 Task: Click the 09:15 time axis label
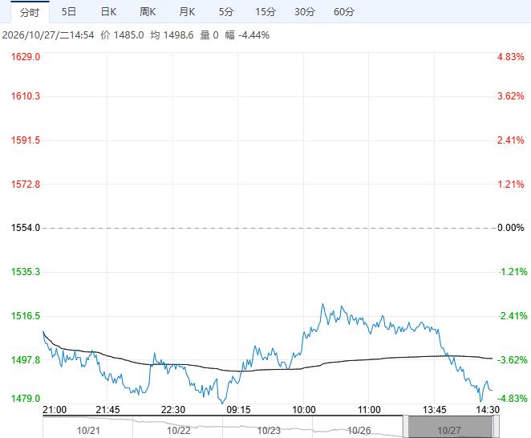coord(238,410)
